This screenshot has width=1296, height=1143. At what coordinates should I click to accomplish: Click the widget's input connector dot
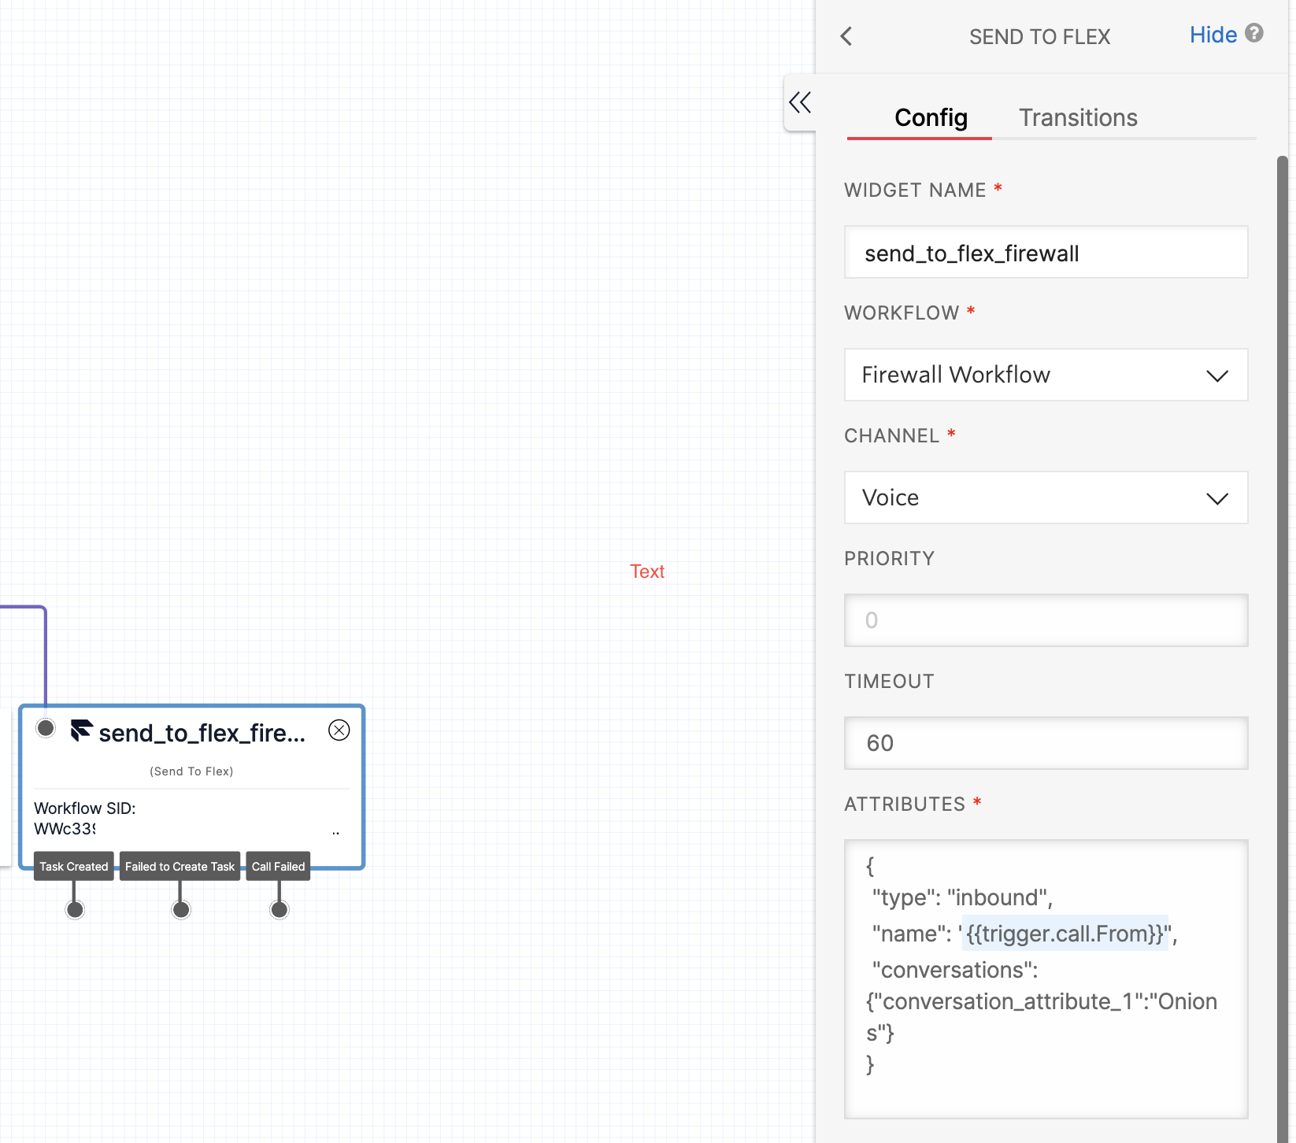[x=46, y=728]
